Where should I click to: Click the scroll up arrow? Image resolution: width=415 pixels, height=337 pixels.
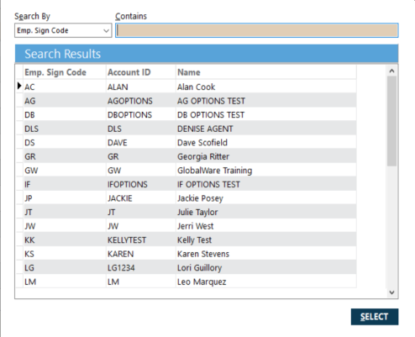coord(391,71)
